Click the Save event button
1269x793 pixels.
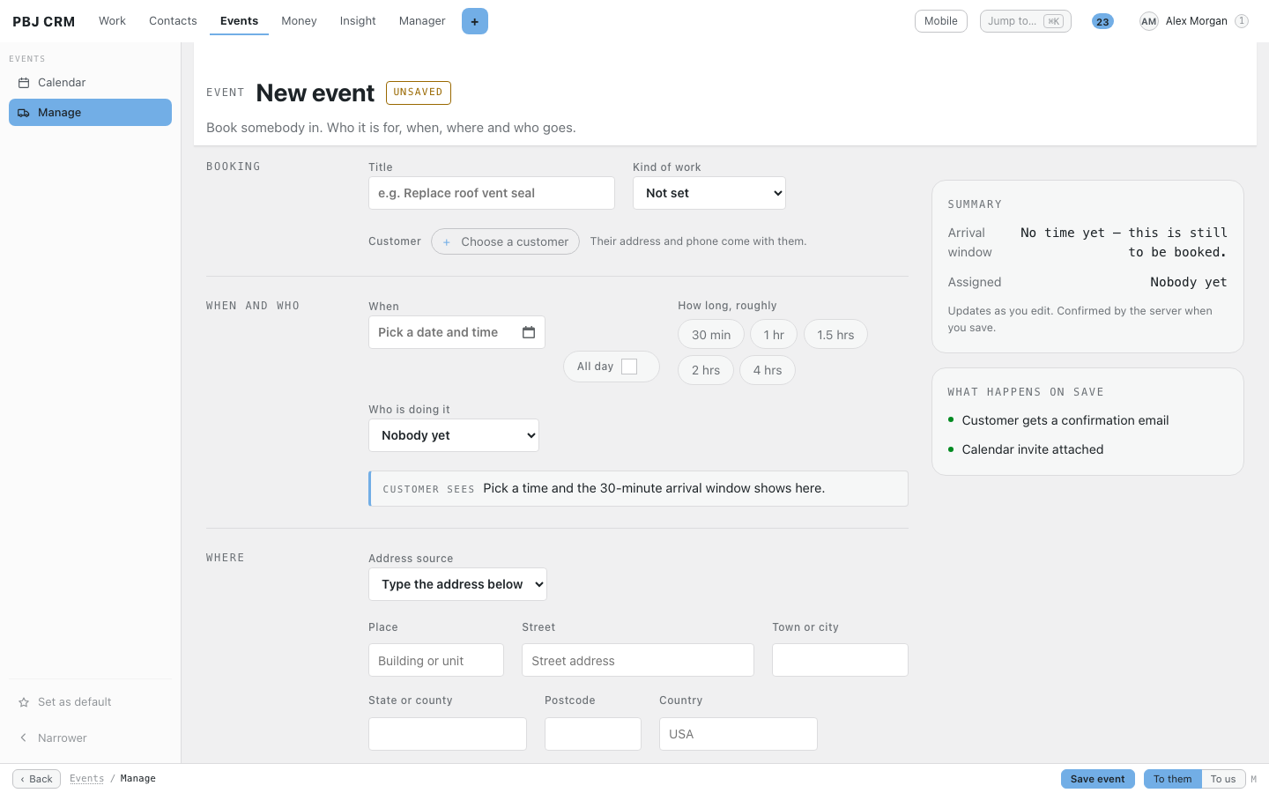click(1098, 779)
